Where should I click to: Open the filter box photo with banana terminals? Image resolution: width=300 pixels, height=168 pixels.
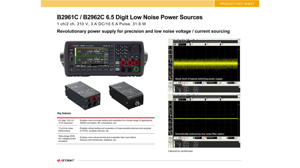[82, 95]
